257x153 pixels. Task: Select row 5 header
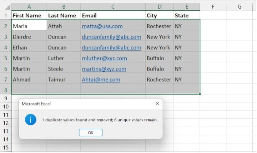[5, 58]
